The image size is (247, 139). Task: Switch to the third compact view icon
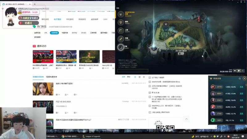(x=144, y=77)
